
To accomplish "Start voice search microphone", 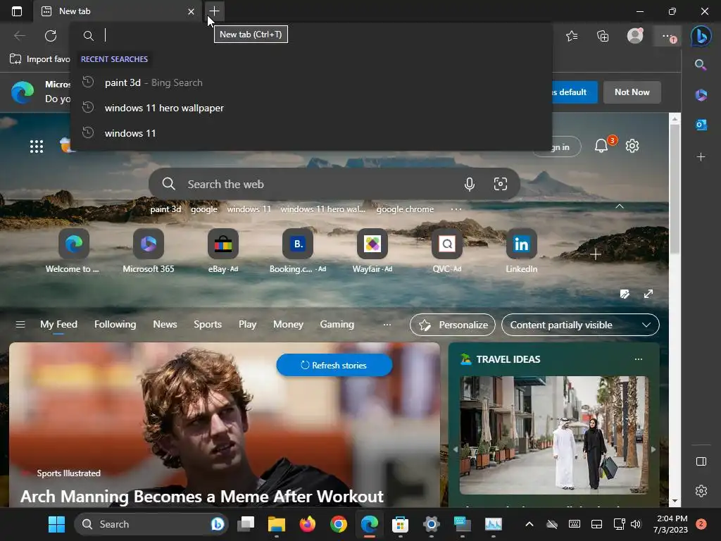I will (x=470, y=184).
